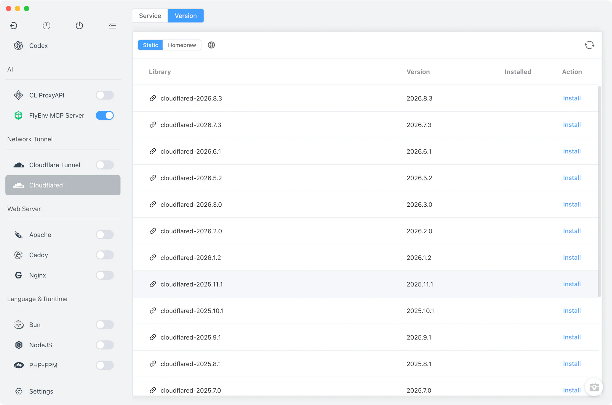Viewport: 612px width, 405px height.
Task: Switch to the Service tab
Action: [x=150, y=16]
